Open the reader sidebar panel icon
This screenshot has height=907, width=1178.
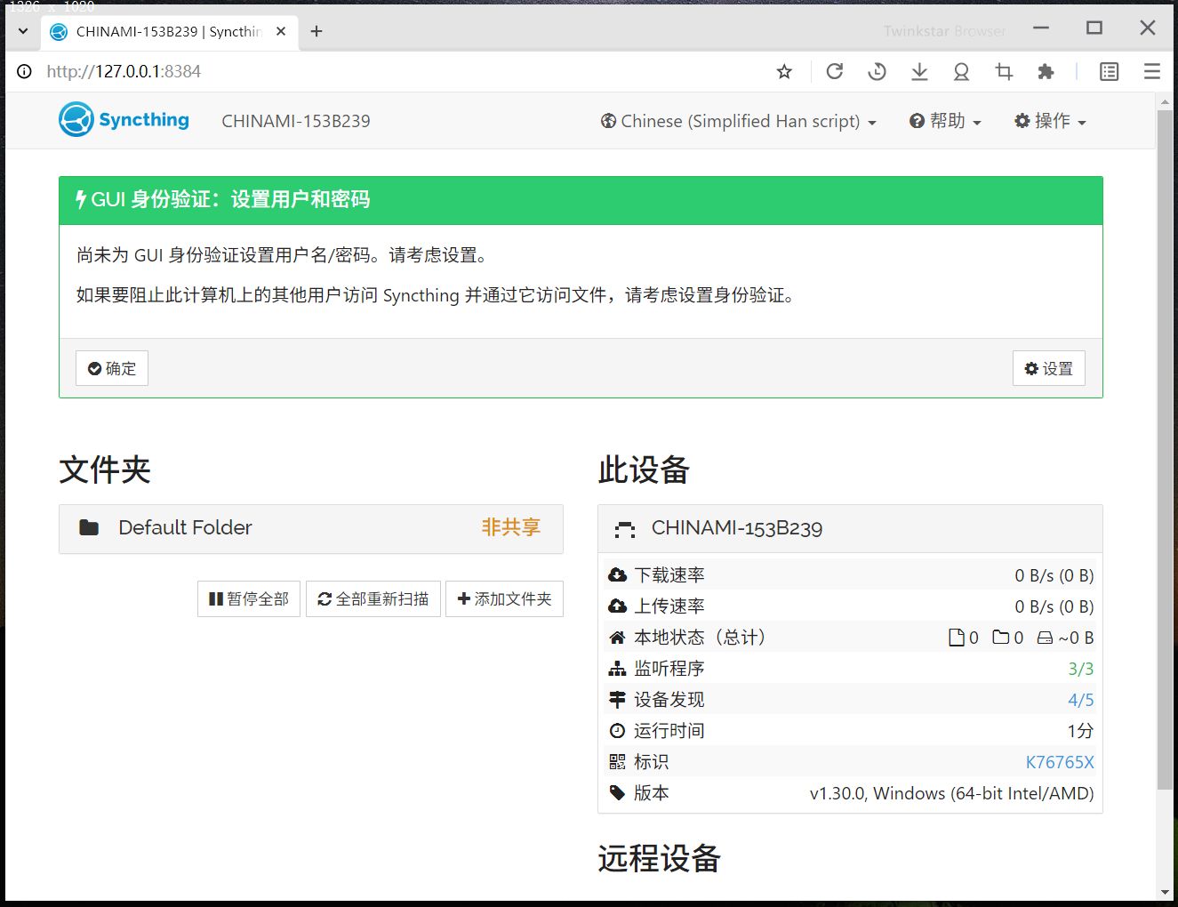pos(1109,72)
